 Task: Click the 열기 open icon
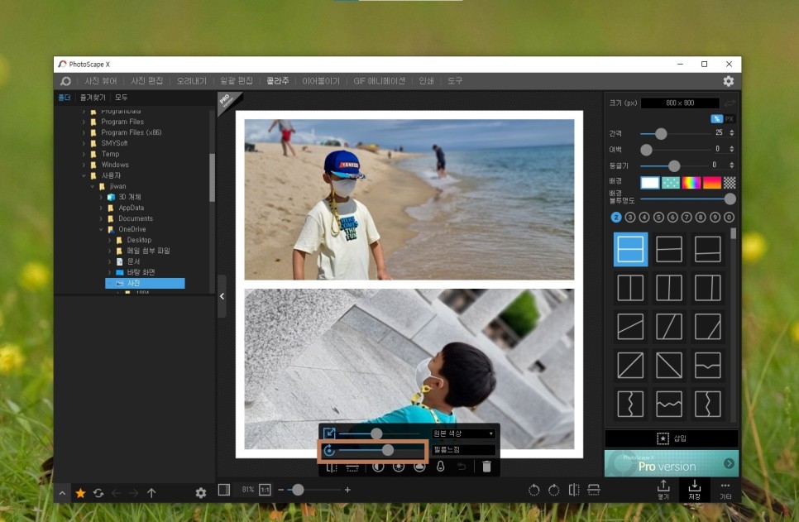[x=663, y=489]
